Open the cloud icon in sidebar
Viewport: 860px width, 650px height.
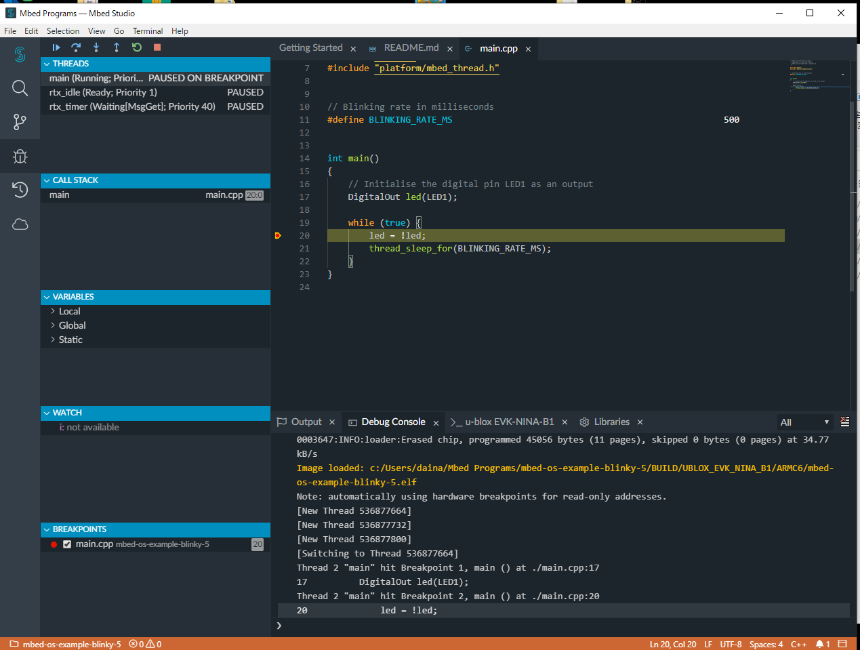click(20, 224)
